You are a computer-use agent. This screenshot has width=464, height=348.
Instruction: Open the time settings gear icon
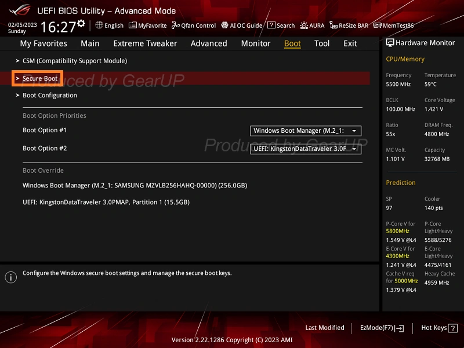pos(81,23)
